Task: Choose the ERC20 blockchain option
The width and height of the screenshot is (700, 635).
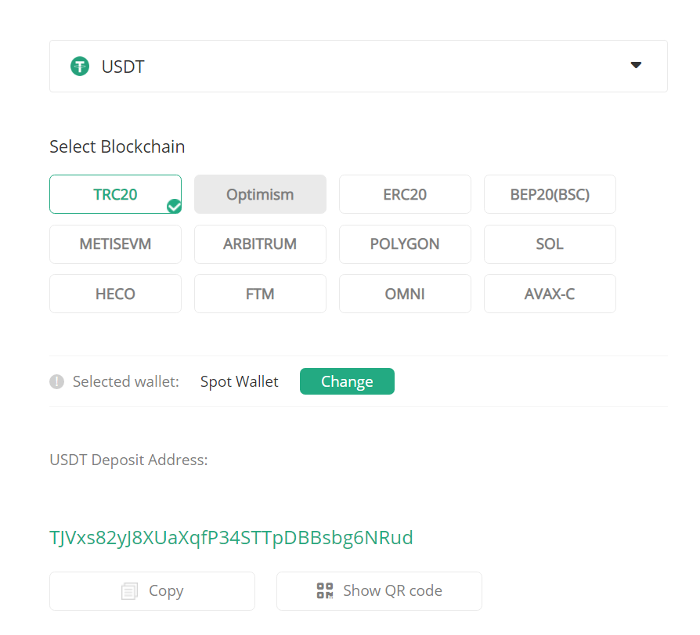Action: click(x=405, y=194)
